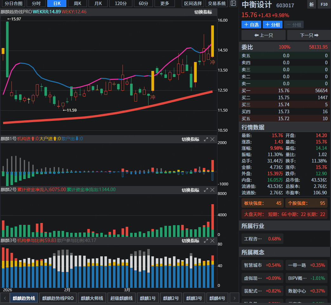Maximize the 麒麟3号 indicator panel
Image resolution: width=331 pixels, height=305 pixels.
coord(206,241)
